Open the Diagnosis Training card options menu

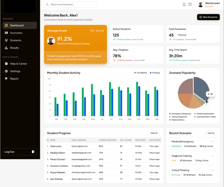[x=213, y=156]
